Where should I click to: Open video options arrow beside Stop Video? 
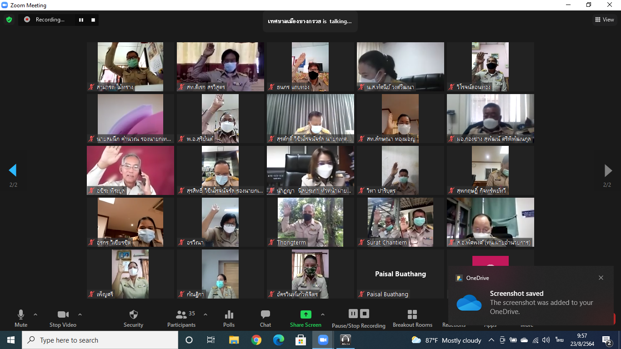[80, 314]
